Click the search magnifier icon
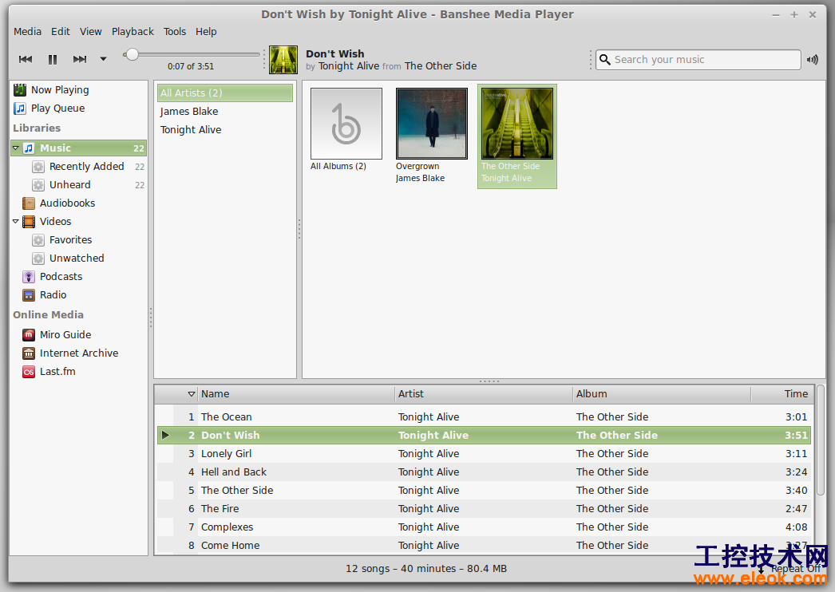 point(604,59)
